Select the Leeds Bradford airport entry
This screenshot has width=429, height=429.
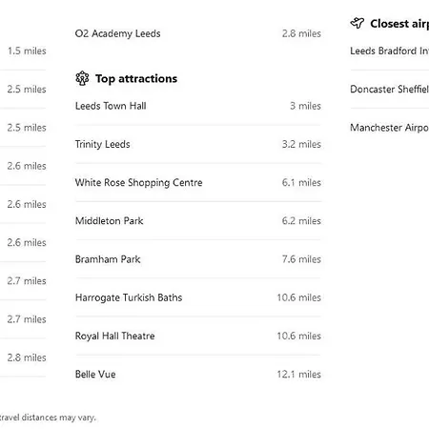(389, 51)
